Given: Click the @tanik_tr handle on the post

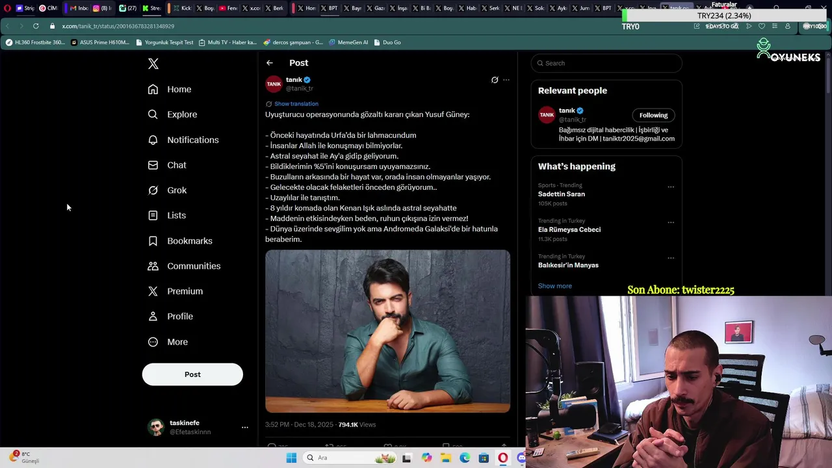Looking at the screenshot, I should pos(300,88).
